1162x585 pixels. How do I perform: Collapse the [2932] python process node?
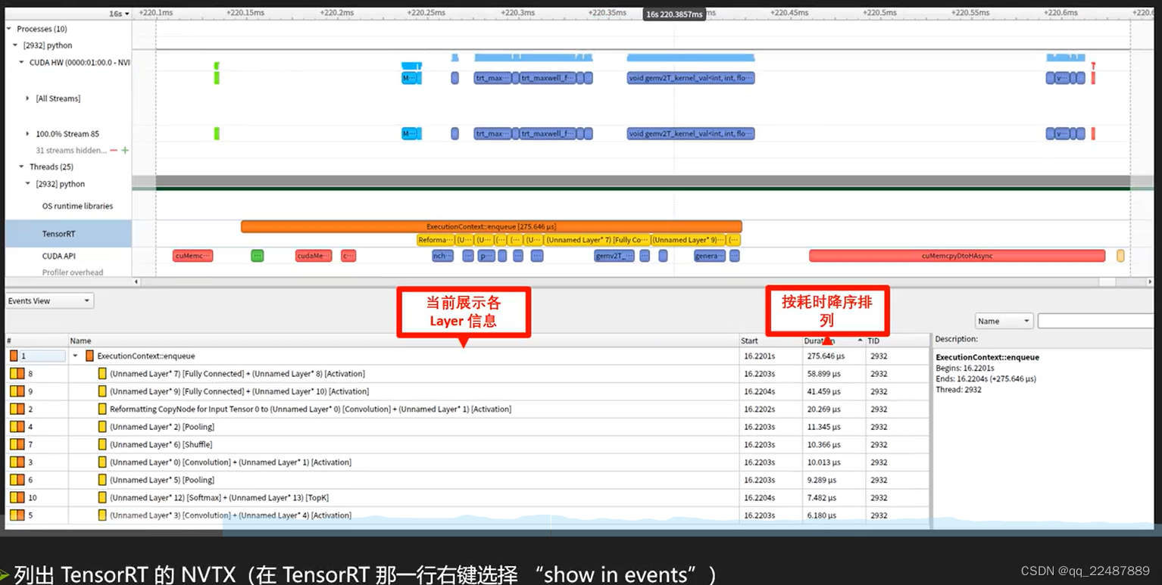tap(15, 45)
